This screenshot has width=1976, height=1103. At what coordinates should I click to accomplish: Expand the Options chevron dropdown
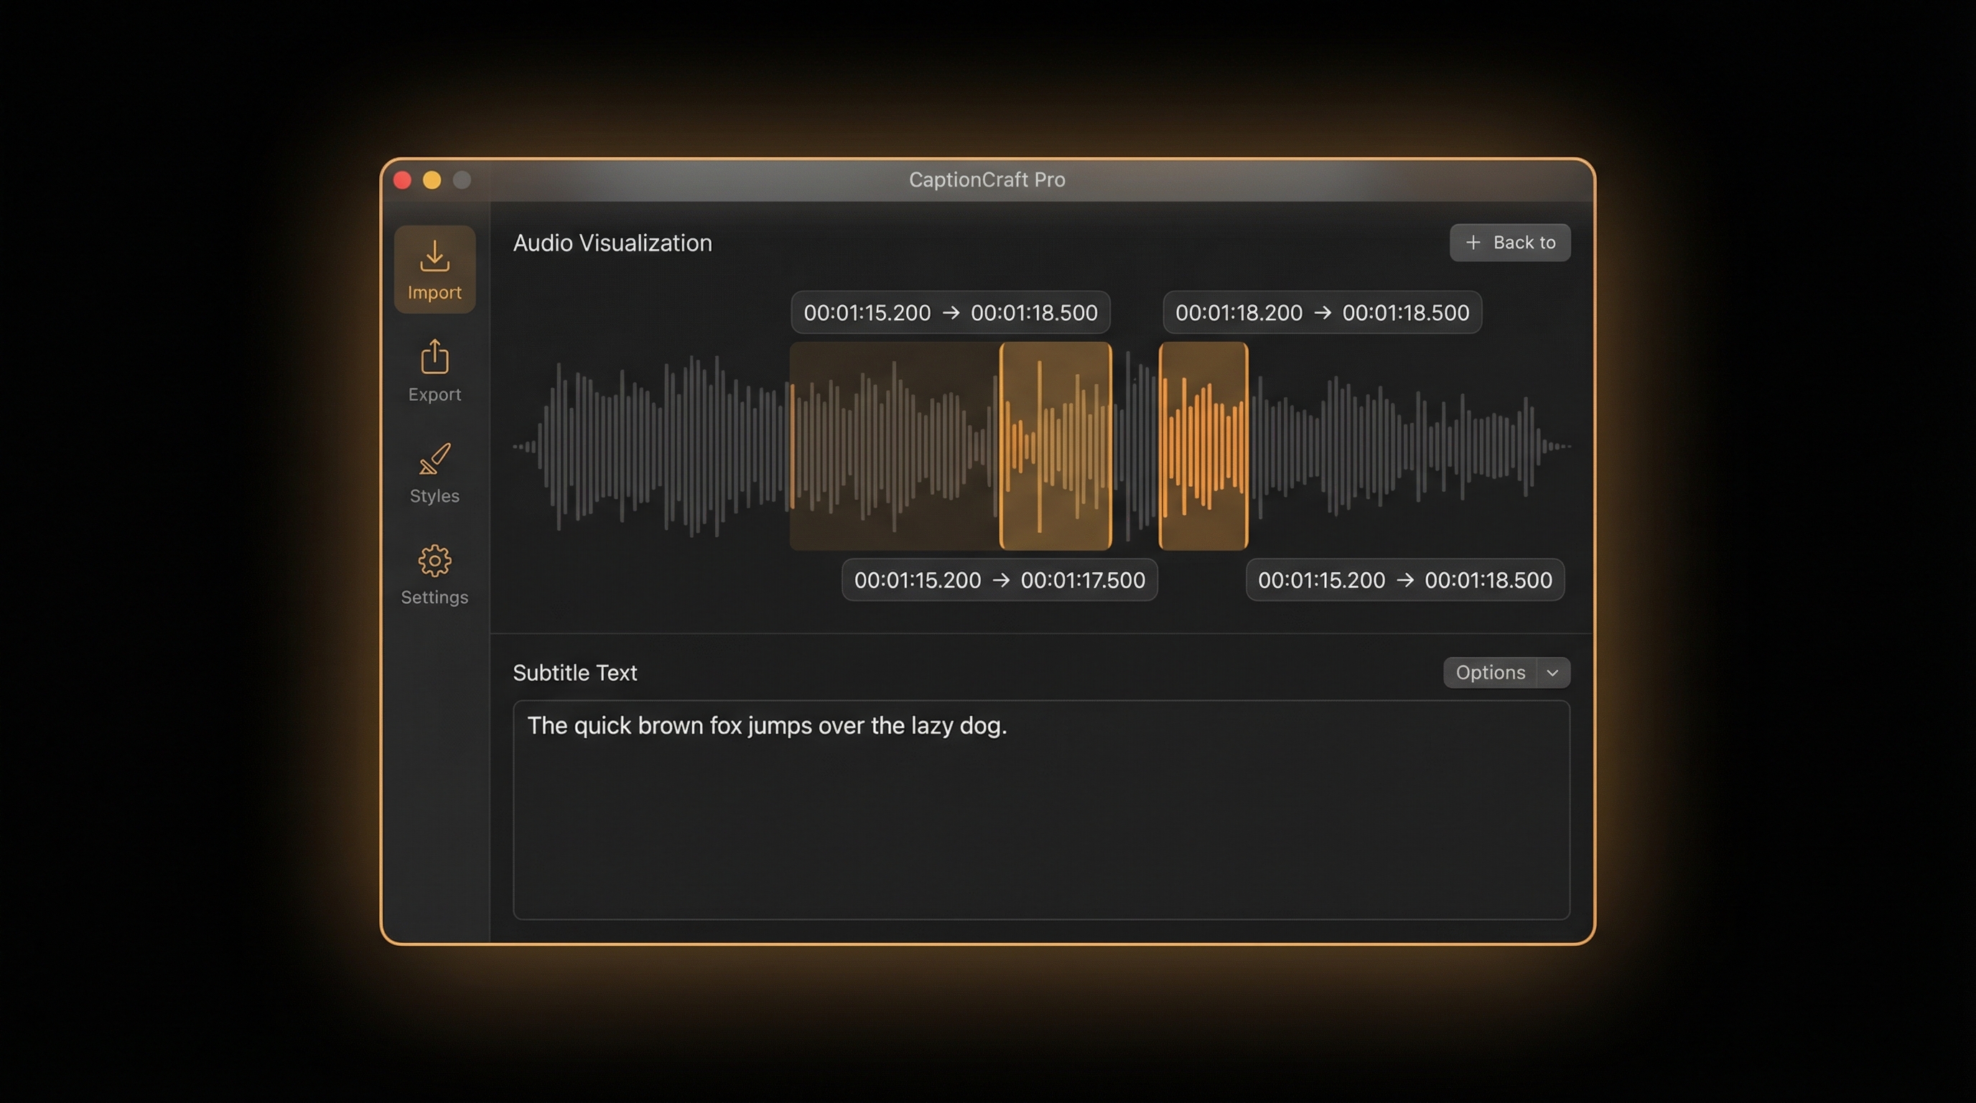[x=1552, y=673]
